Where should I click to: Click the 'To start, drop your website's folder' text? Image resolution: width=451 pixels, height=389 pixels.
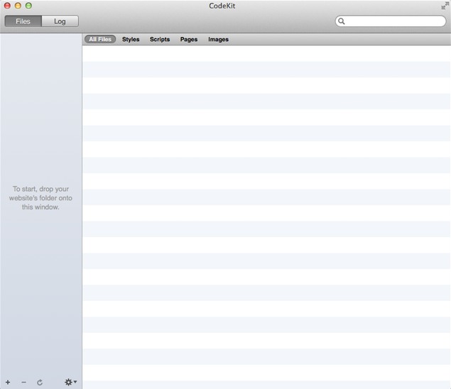pyautogui.click(x=40, y=198)
